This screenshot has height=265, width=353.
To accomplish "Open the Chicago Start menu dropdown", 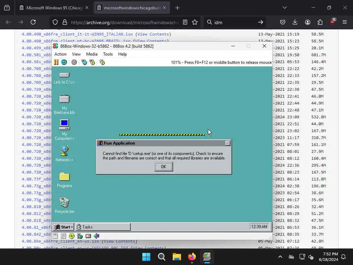I will (x=64, y=227).
